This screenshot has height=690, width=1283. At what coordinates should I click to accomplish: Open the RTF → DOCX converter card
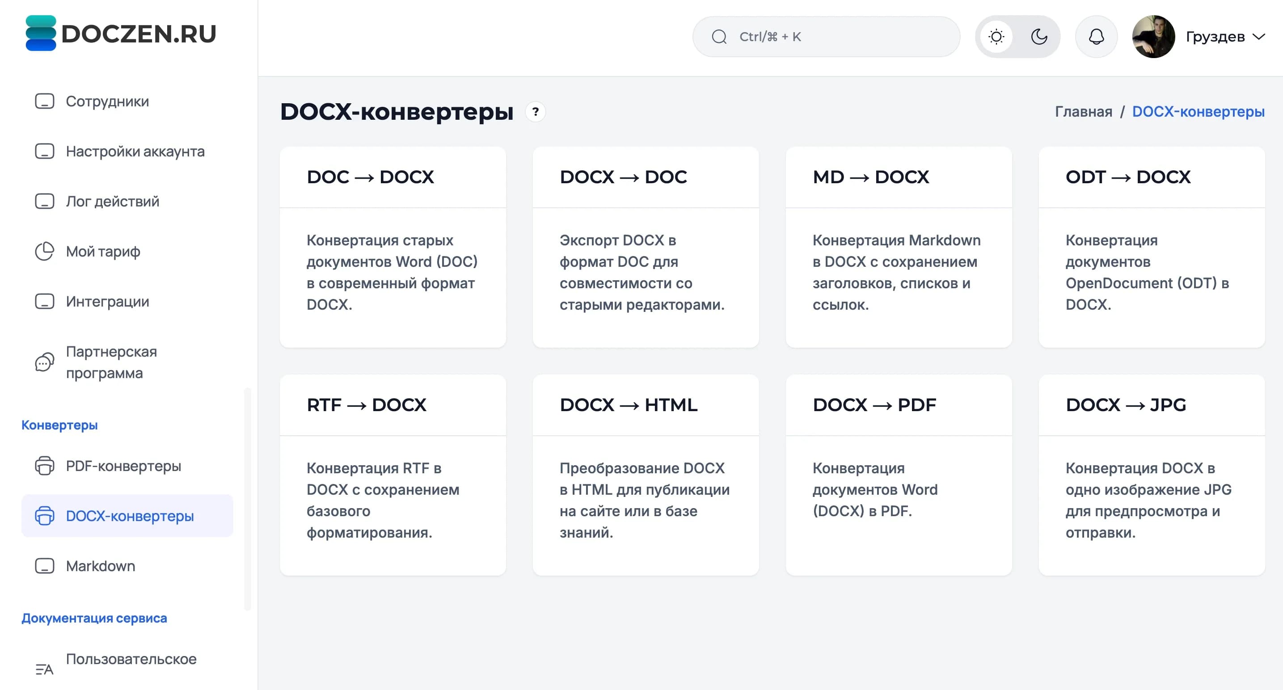[392, 475]
